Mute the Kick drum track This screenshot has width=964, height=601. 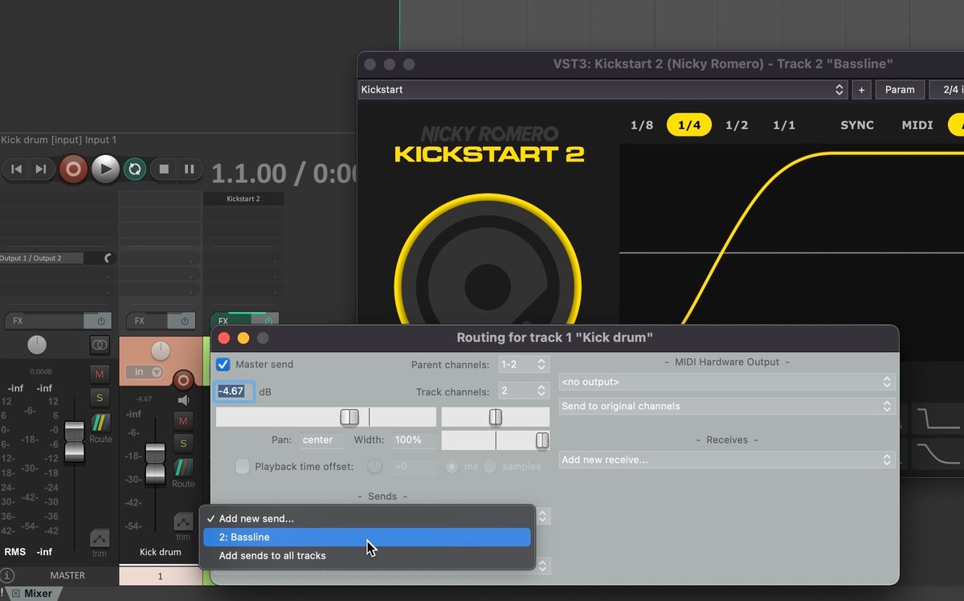tap(183, 420)
